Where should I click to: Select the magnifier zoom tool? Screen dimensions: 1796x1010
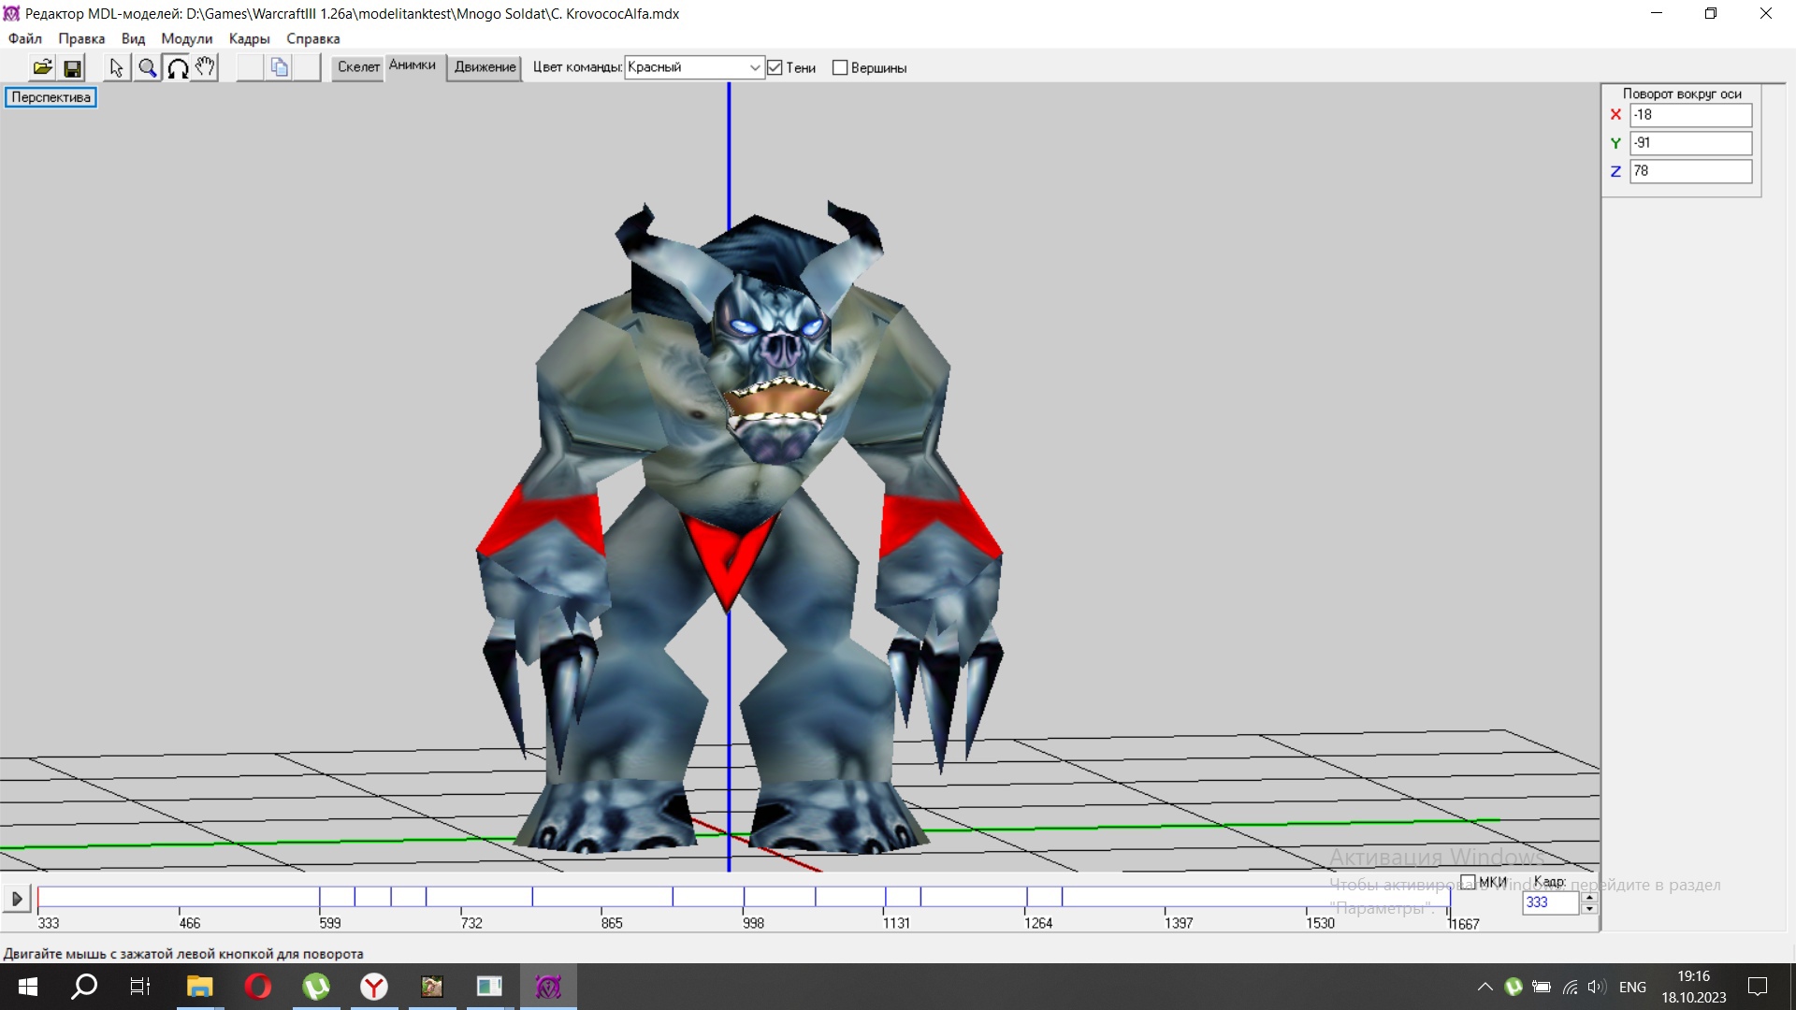point(147,67)
